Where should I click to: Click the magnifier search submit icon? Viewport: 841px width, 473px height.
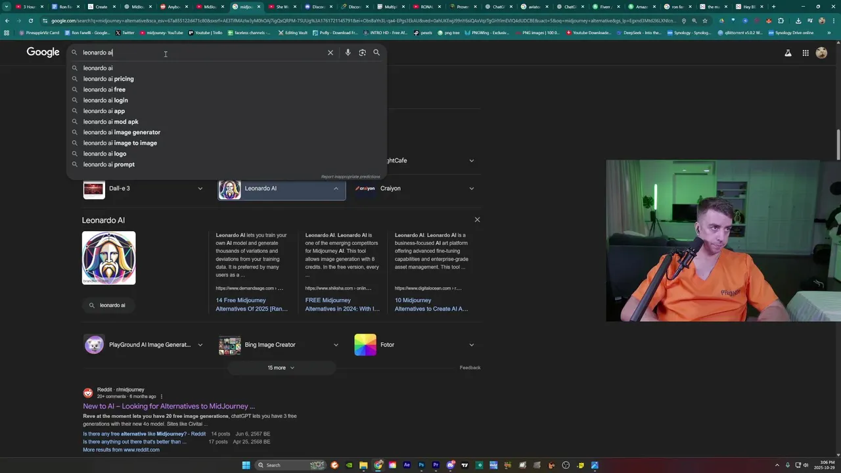tap(376, 53)
